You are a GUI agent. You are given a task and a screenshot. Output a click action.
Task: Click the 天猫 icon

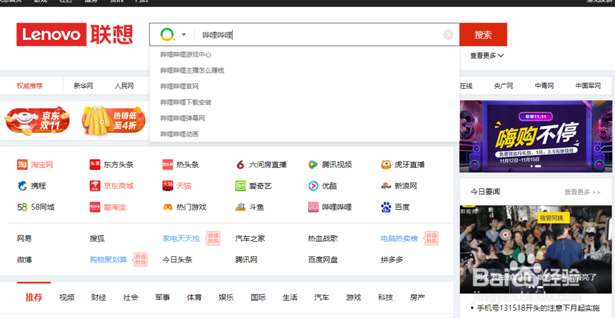point(167,186)
